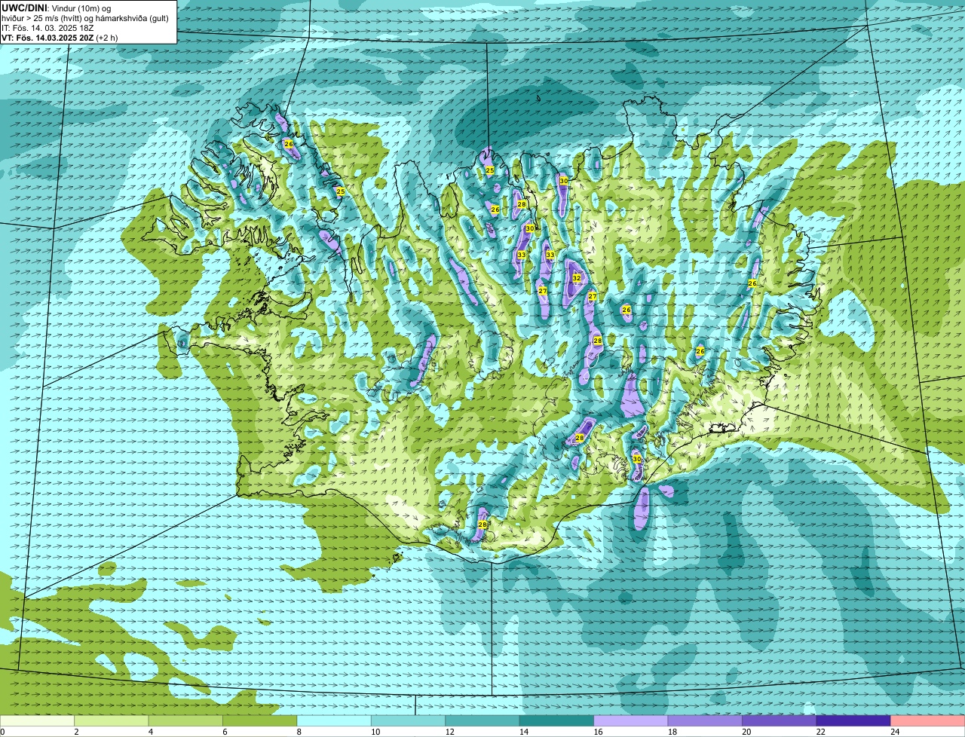965x737 pixels.
Task: Click the westernmost yellow "26" gust label
Action: 288,143
